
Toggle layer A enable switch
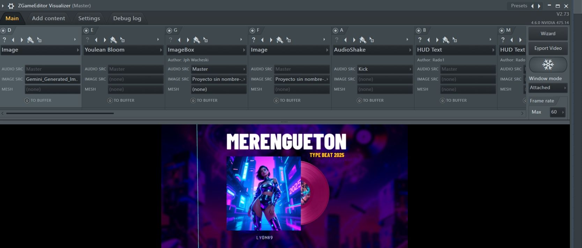pos(336,31)
